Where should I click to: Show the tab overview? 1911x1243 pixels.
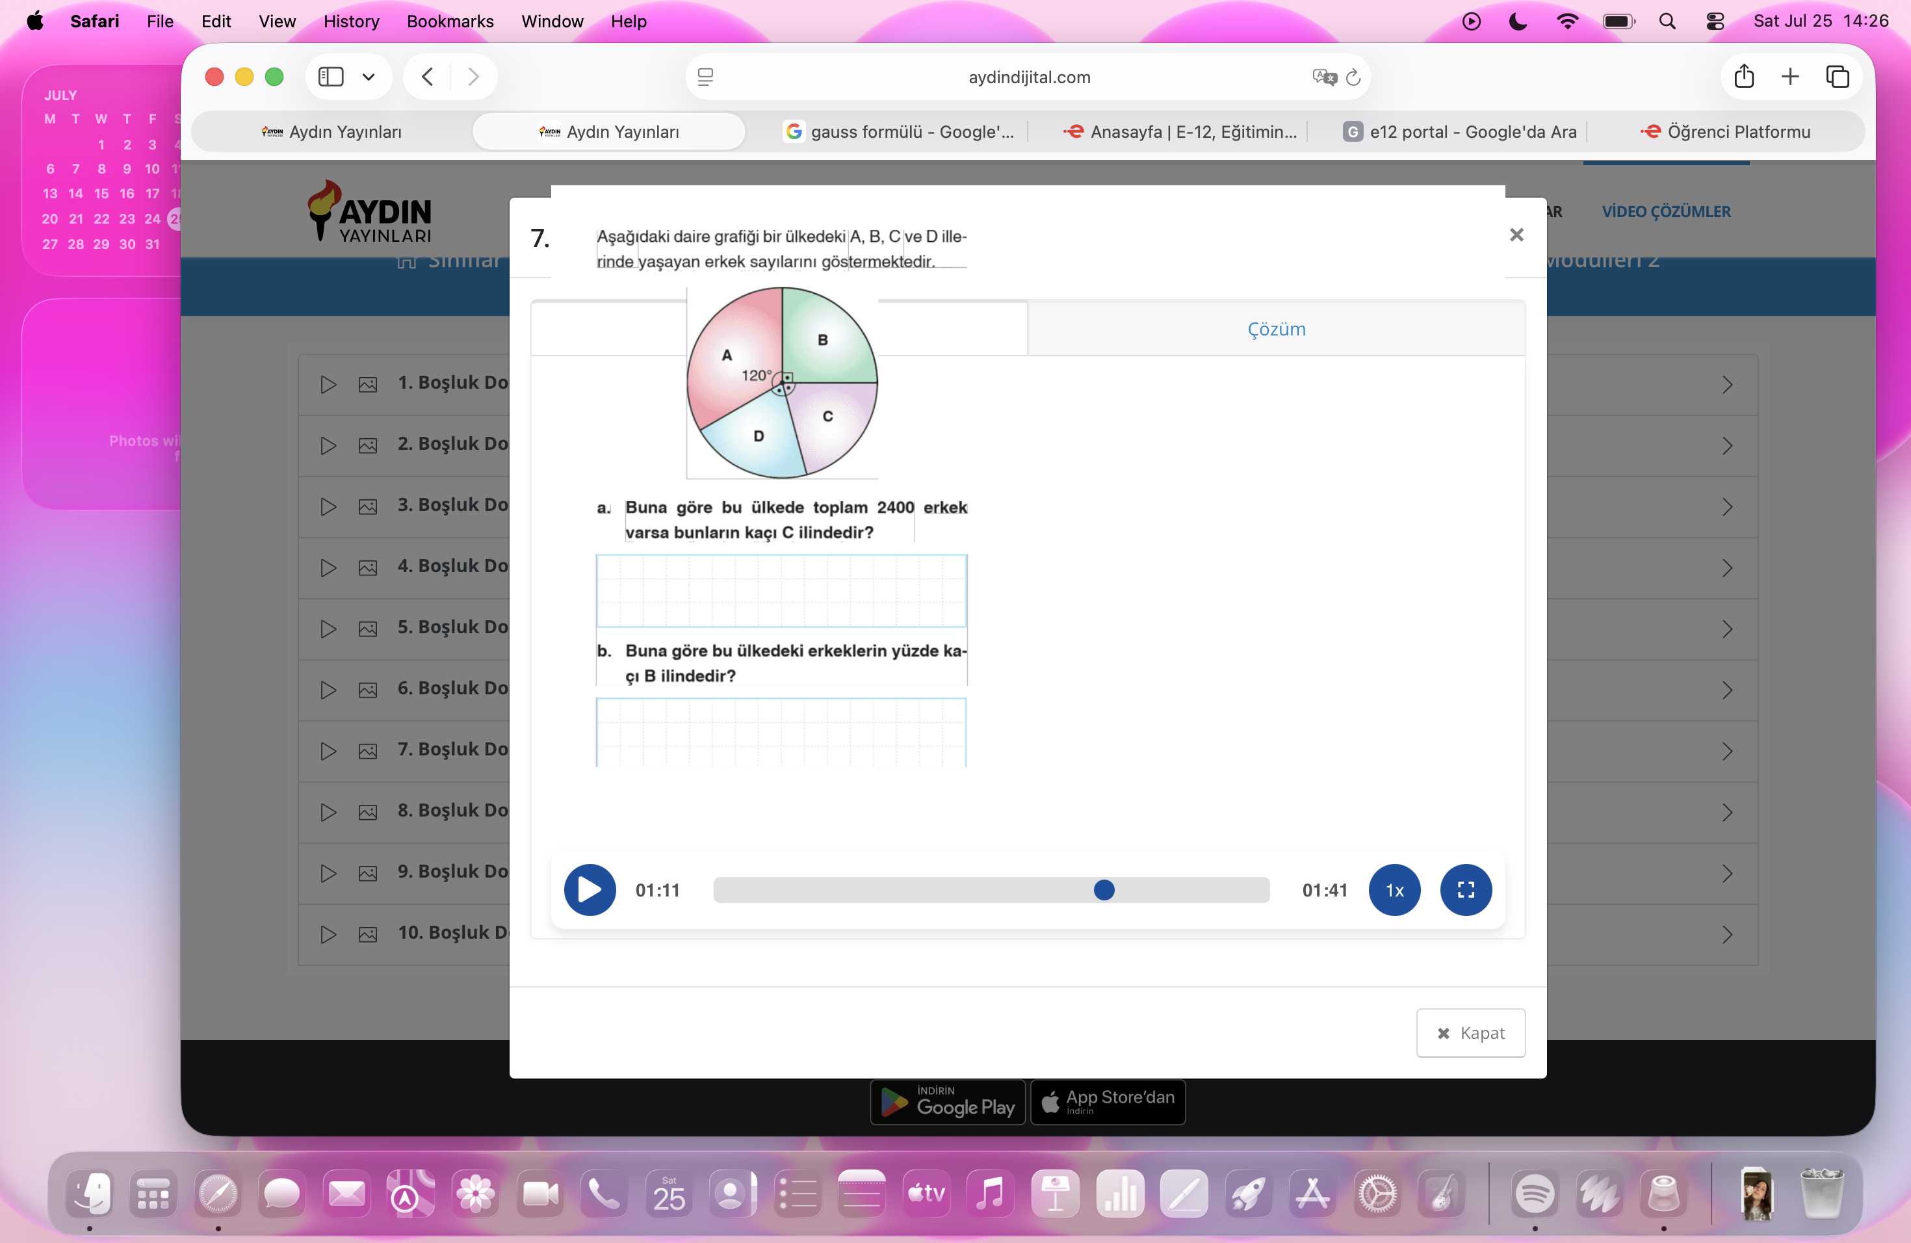pyautogui.click(x=1837, y=77)
